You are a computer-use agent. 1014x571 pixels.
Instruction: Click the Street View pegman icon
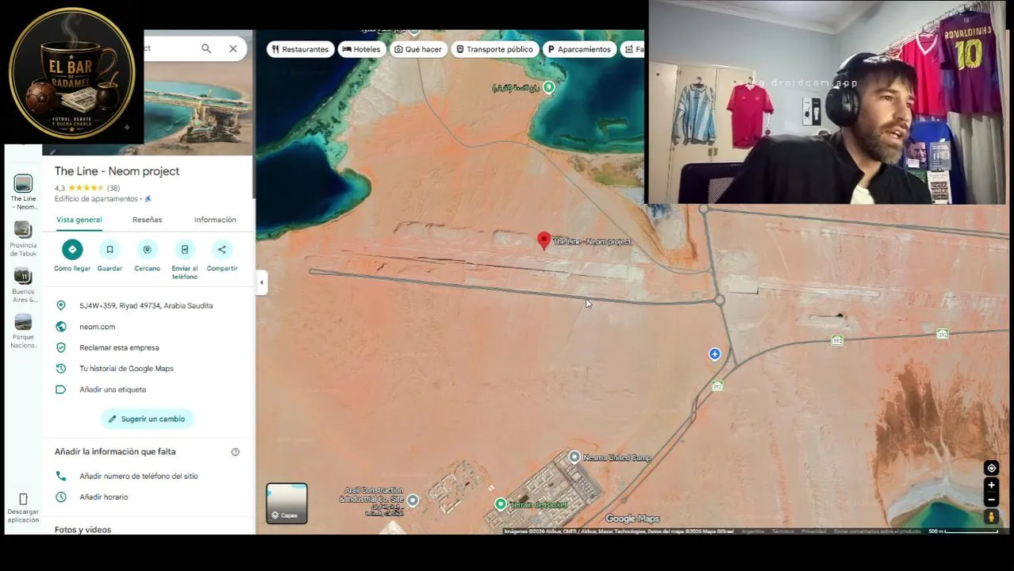pos(991,517)
